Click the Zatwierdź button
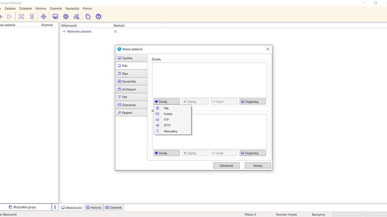The width and height of the screenshot is (387, 217). coord(227,166)
